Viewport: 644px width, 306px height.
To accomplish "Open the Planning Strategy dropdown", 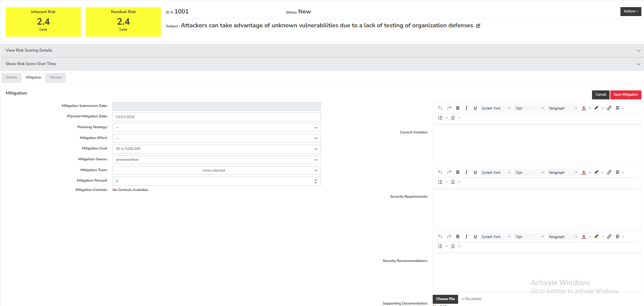I will tap(217, 127).
